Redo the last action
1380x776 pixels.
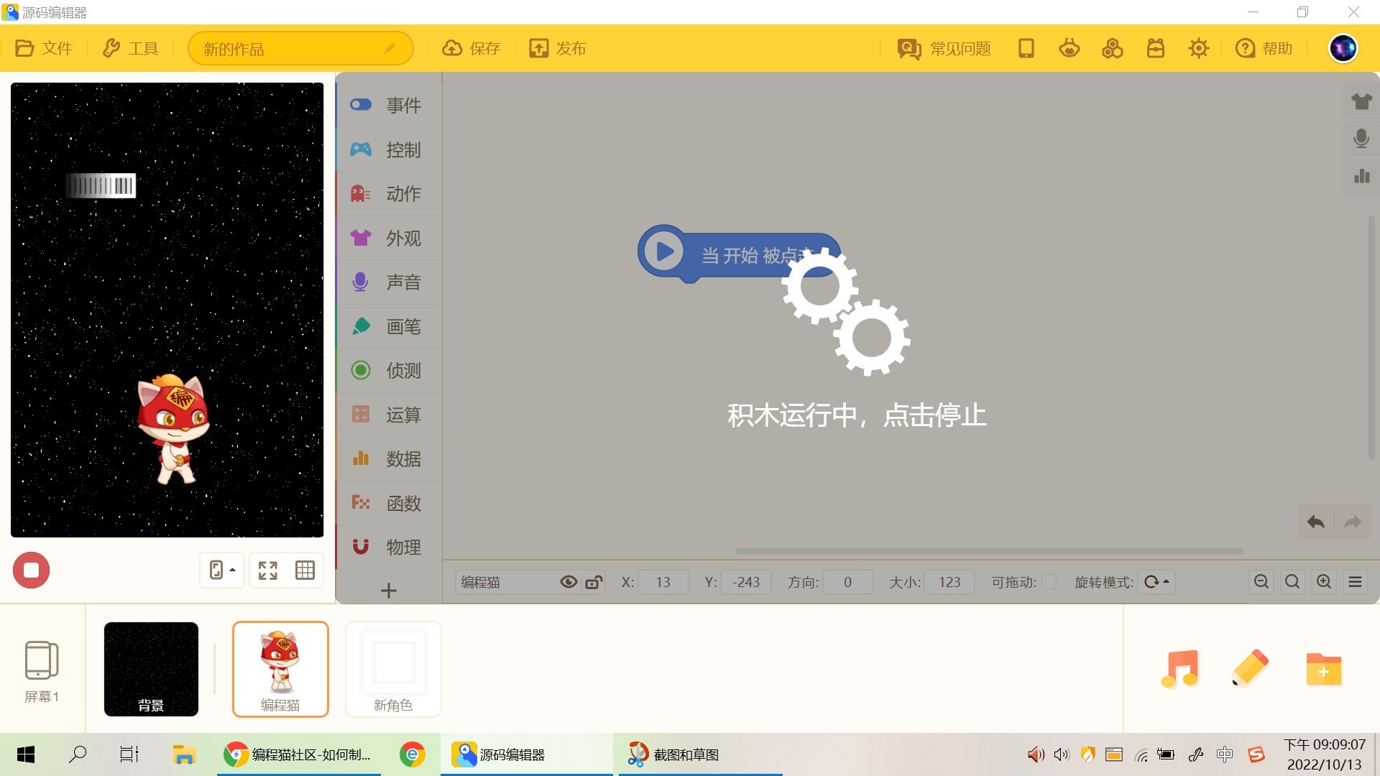[1353, 522]
